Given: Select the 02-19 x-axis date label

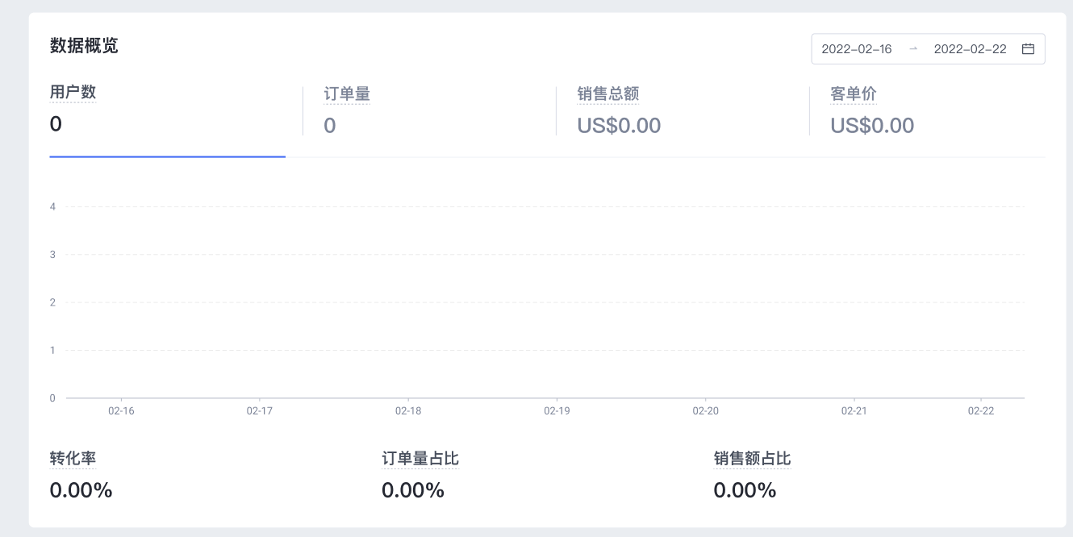Looking at the screenshot, I should [x=557, y=411].
